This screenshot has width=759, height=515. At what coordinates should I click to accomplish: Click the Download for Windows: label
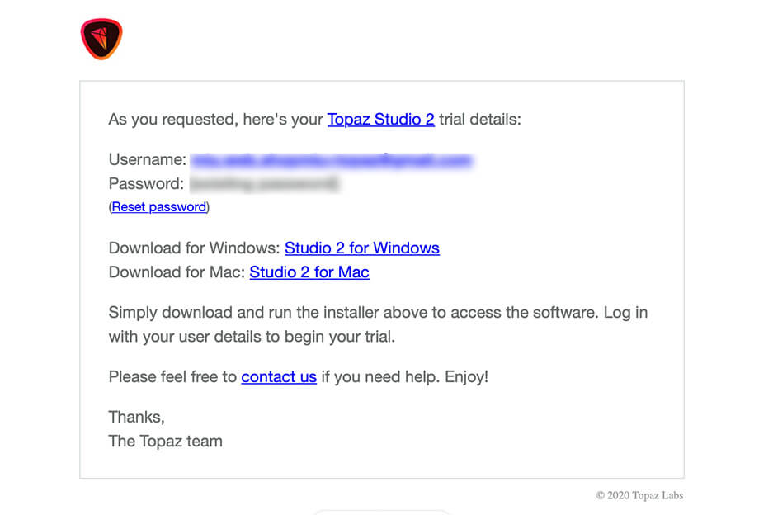click(194, 248)
